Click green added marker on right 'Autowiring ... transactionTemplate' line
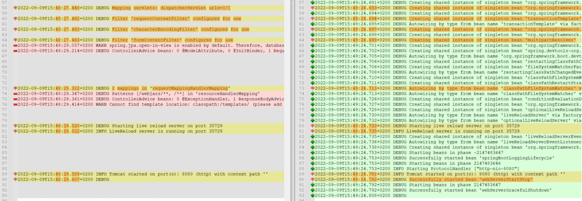 click(313, 24)
